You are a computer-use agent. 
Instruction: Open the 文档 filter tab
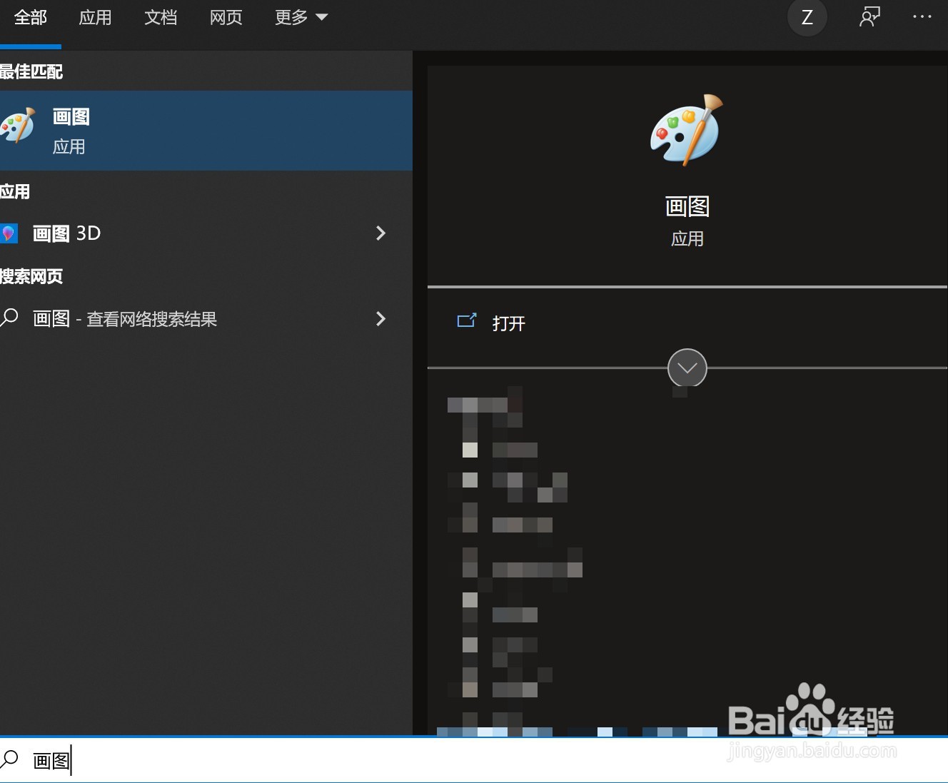tap(161, 18)
